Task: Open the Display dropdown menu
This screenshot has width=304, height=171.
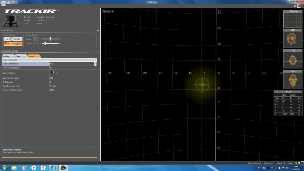Action: 108,12
